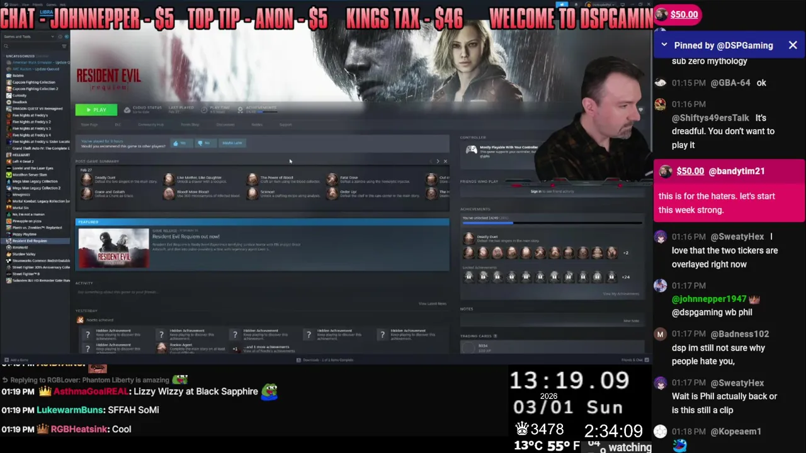Open the library advanced filter icon next to search
This screenshot has width=806, height=453.
64,46
